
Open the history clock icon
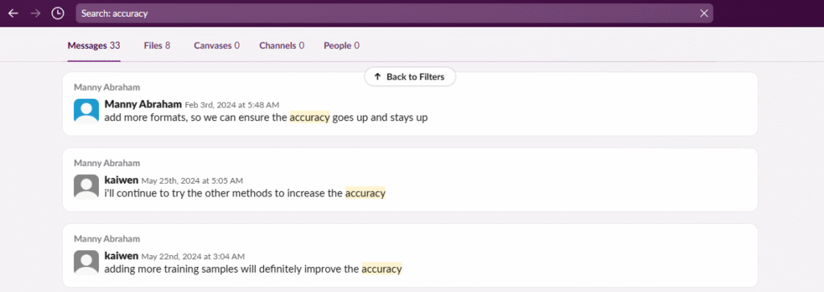point(57,13)
